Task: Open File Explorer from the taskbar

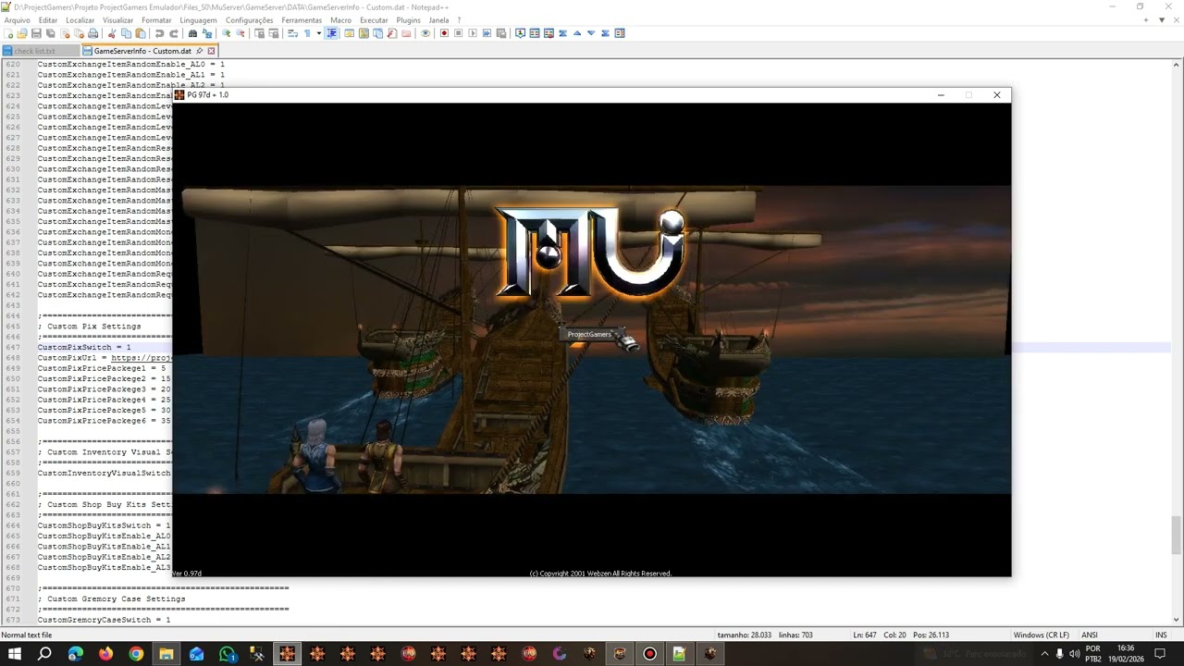Action: coord(166,654)
